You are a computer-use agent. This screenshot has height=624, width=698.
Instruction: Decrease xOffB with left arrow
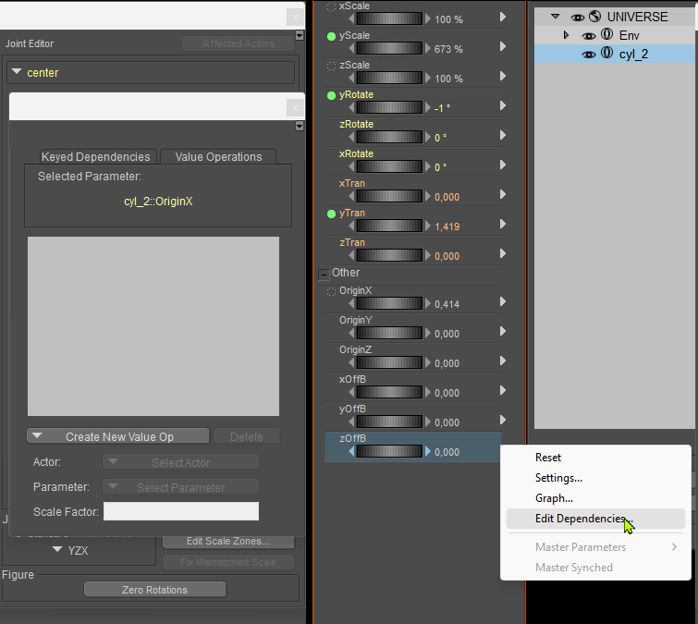[351, 392]
